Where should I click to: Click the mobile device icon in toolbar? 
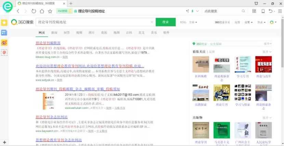tap(263, 11)
